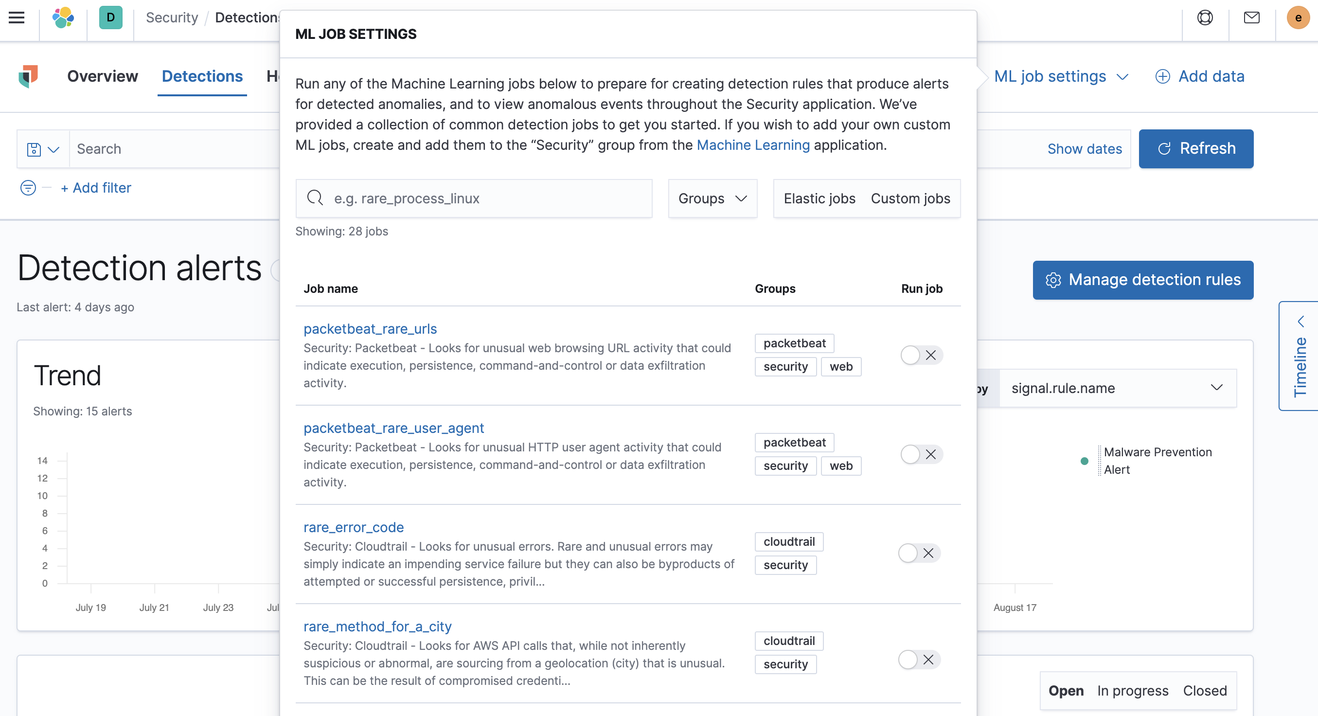Click the filter options circle icon
The image size is (1318, 716).
[x=28, y=188]
